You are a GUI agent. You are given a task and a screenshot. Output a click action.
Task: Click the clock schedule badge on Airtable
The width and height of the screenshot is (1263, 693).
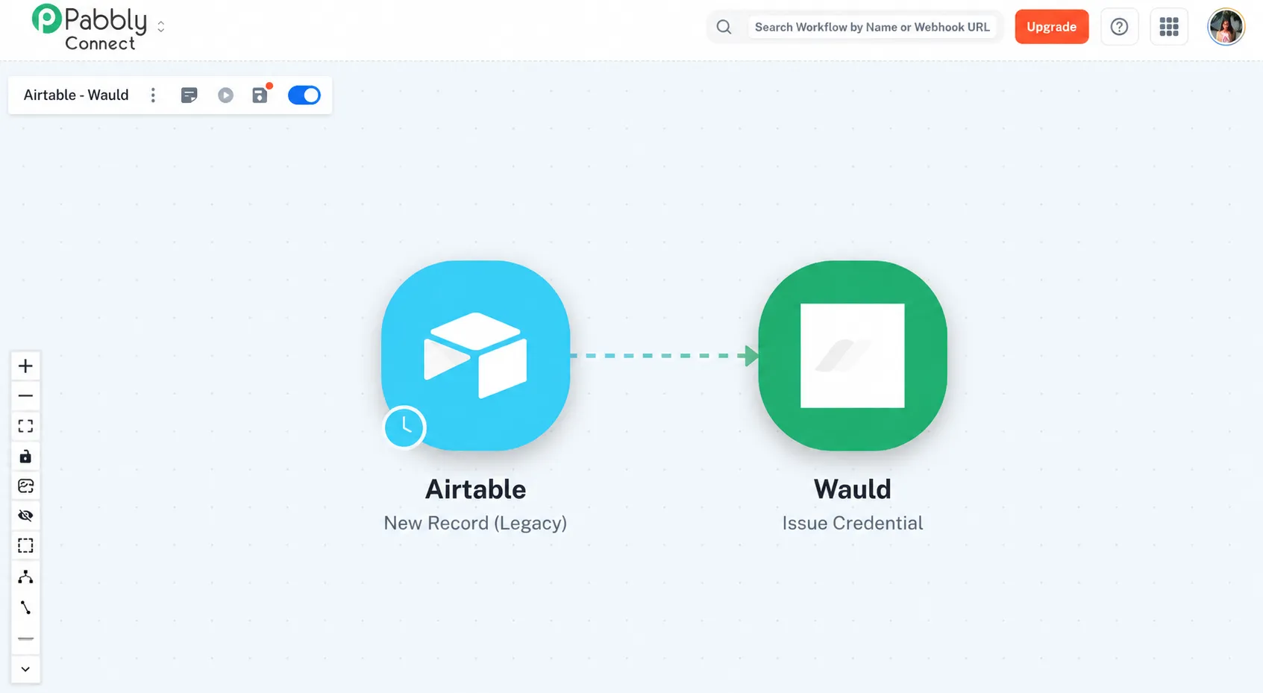404,427
